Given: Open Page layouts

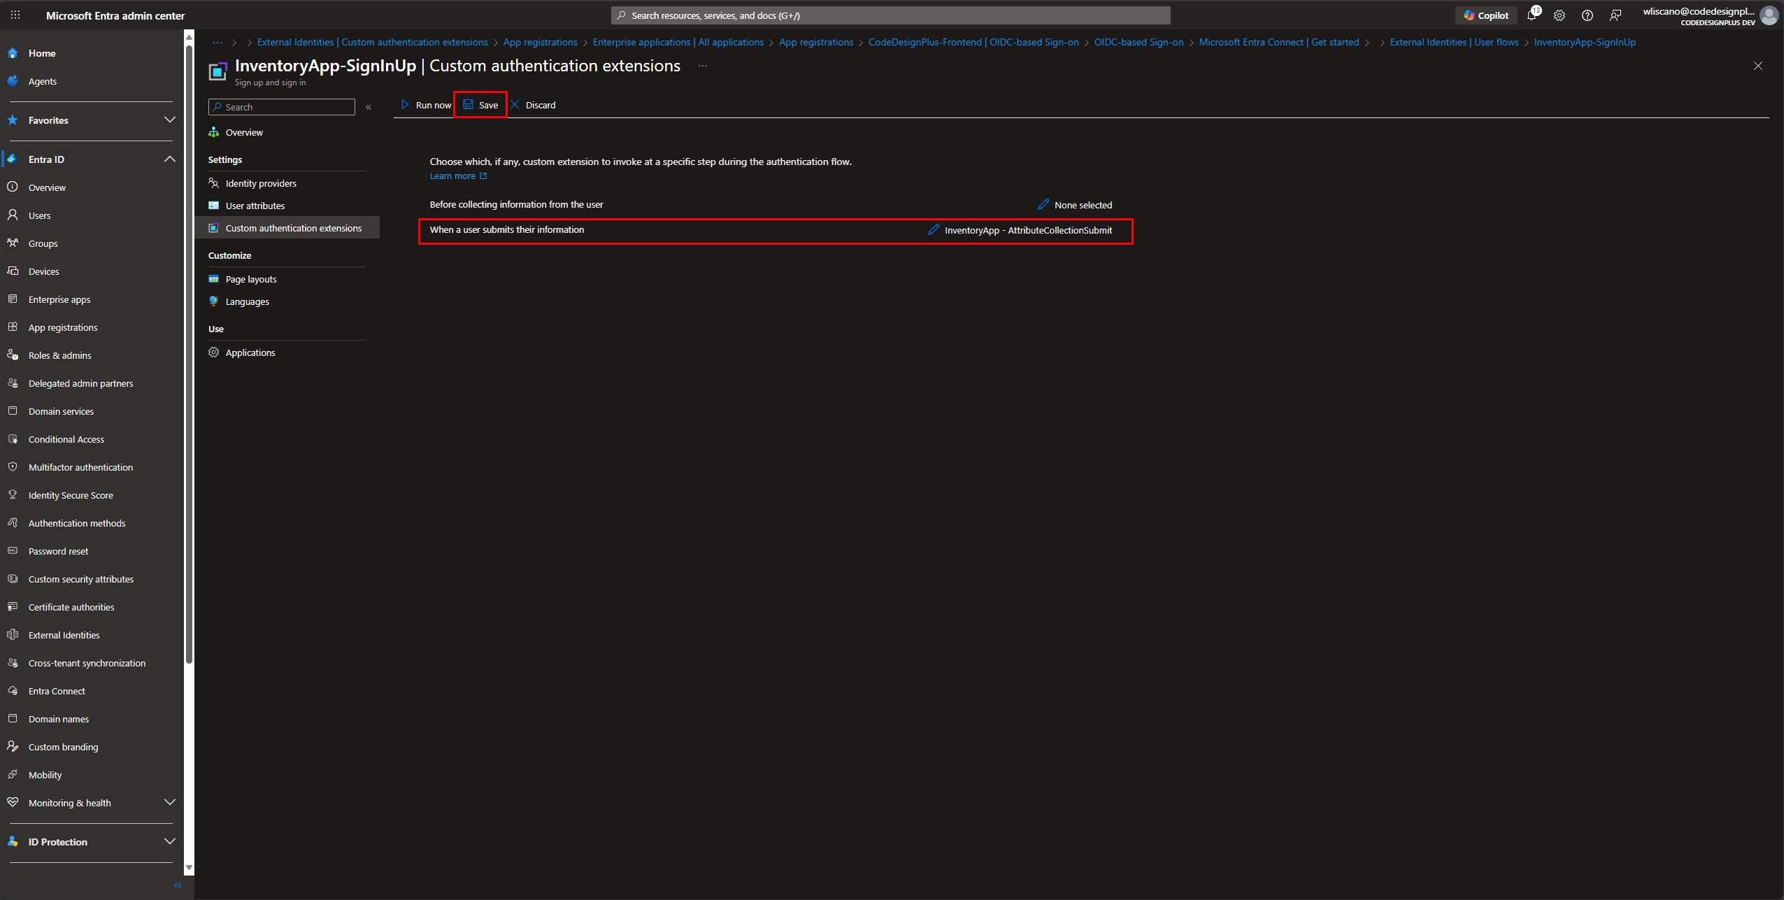Looking at the screenshot, I should pos(251,279).
